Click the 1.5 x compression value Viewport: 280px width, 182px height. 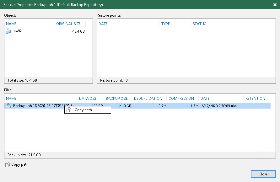pos(194,106)
